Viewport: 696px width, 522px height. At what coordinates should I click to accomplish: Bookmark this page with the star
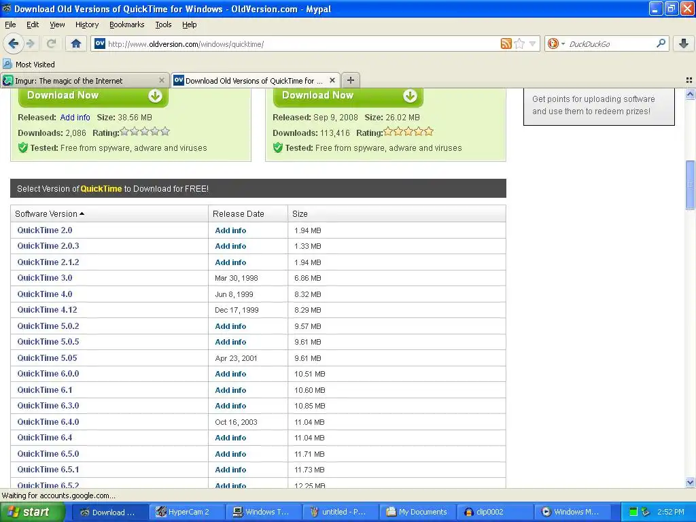(x=519, y=43)
